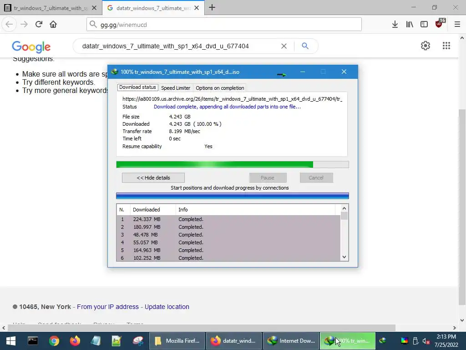Go back using the Firefox back arrow
The height and width of the screenshot is (350, 466).
click(x=9, y=25)
